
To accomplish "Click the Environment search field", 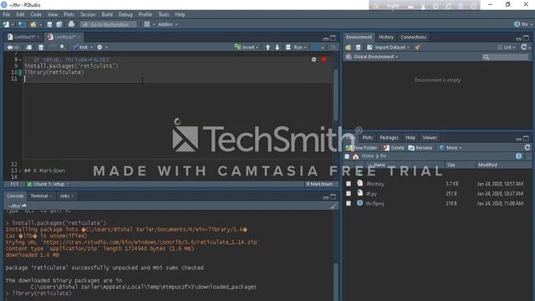I will click(x=505, y=57).
